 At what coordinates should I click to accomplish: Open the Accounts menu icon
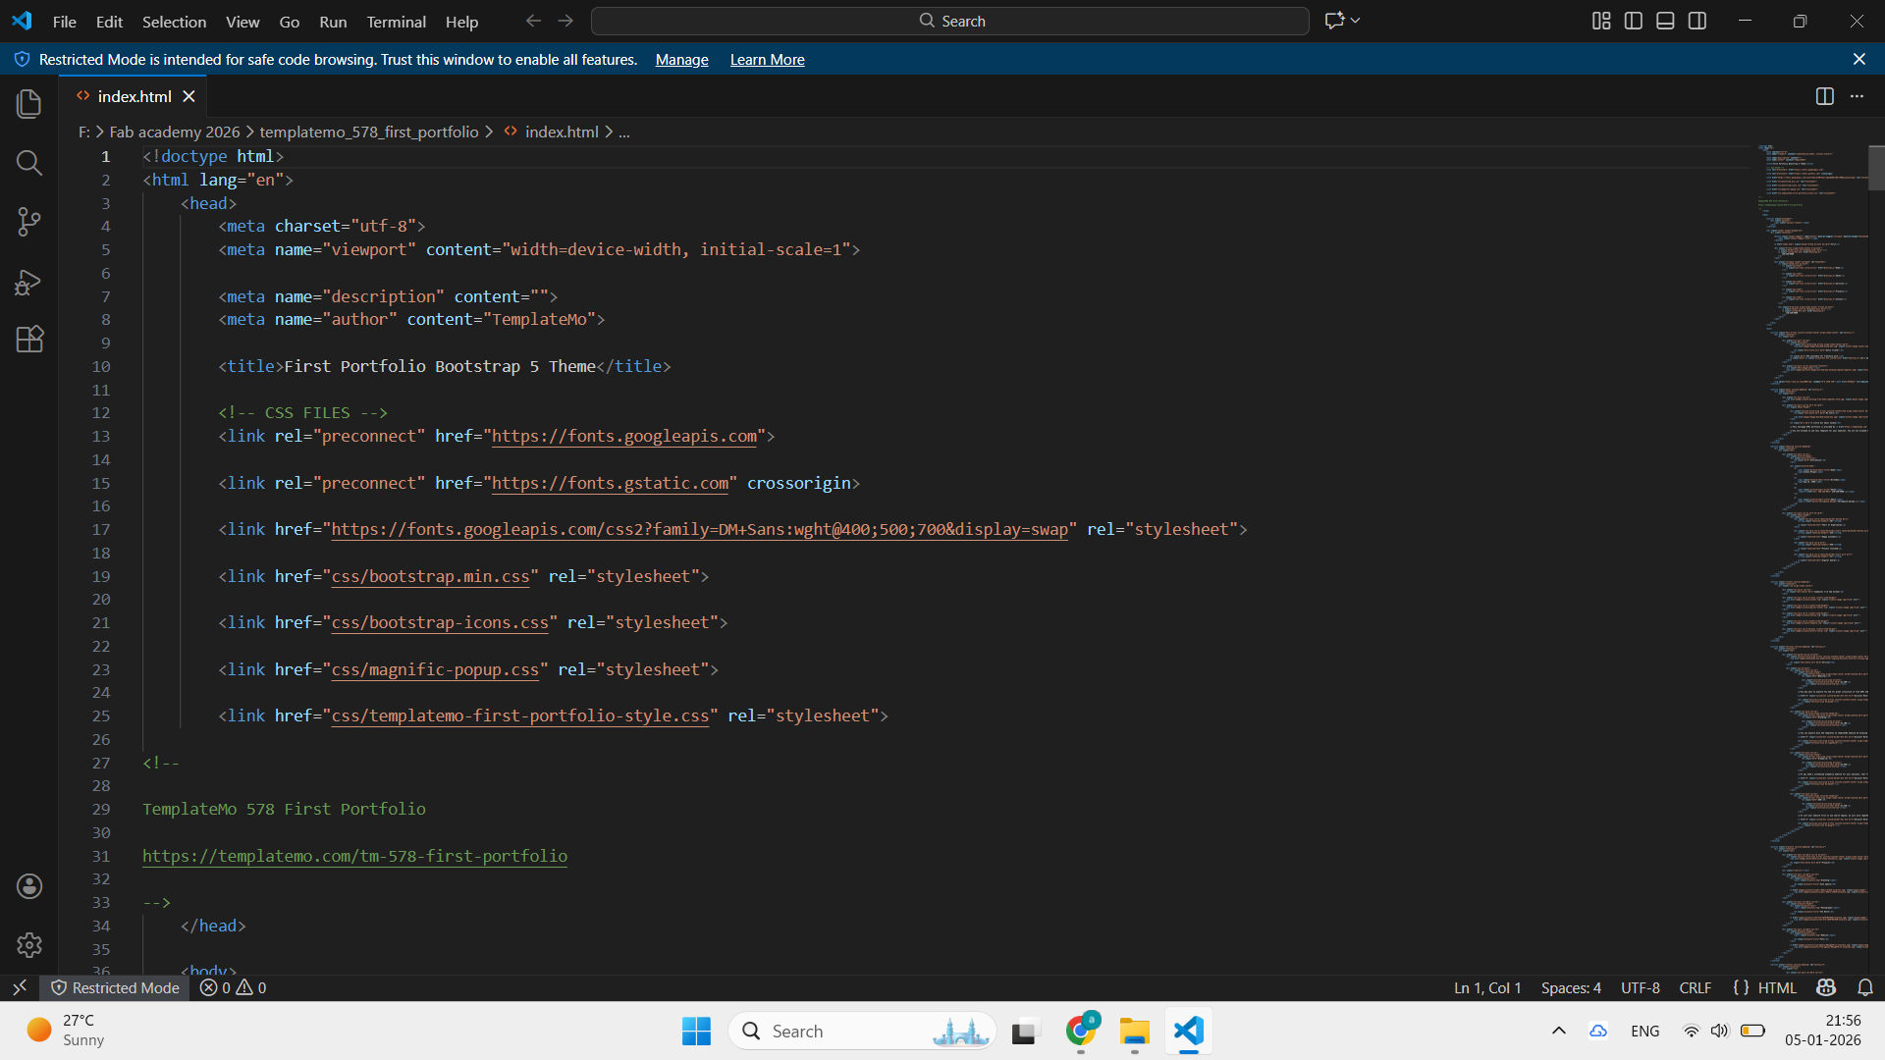point(29,886)
